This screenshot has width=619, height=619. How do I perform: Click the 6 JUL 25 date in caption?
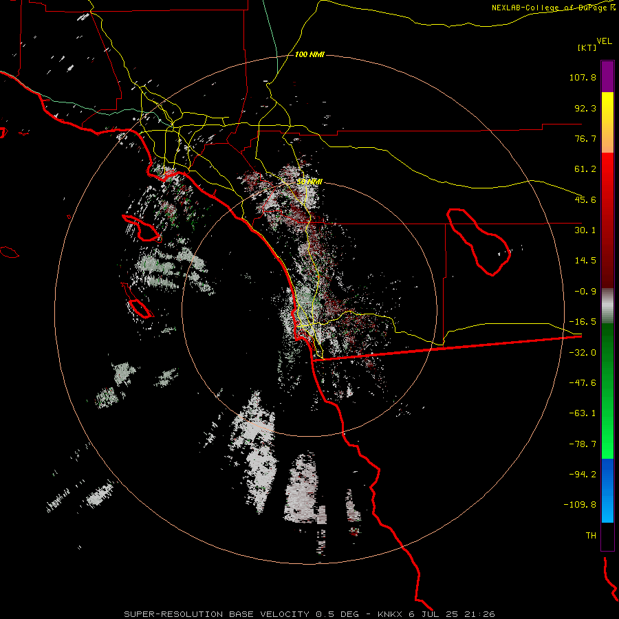click(433, 614)
